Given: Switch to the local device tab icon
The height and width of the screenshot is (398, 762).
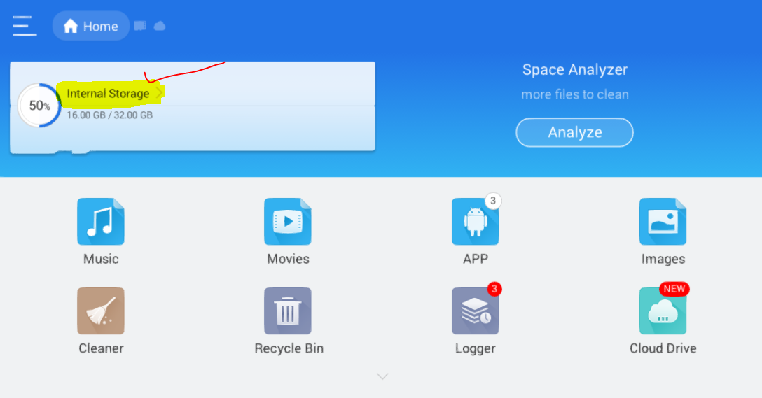Looking at the screenshot, I should click(140, 26).
